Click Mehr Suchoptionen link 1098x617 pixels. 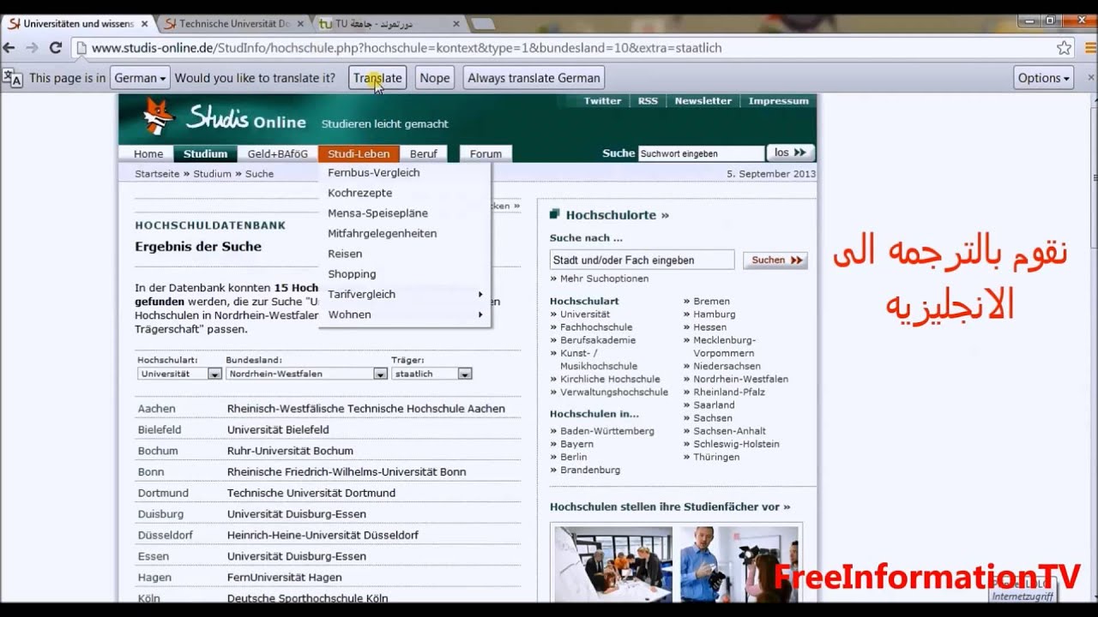click(x=604, y=279)
